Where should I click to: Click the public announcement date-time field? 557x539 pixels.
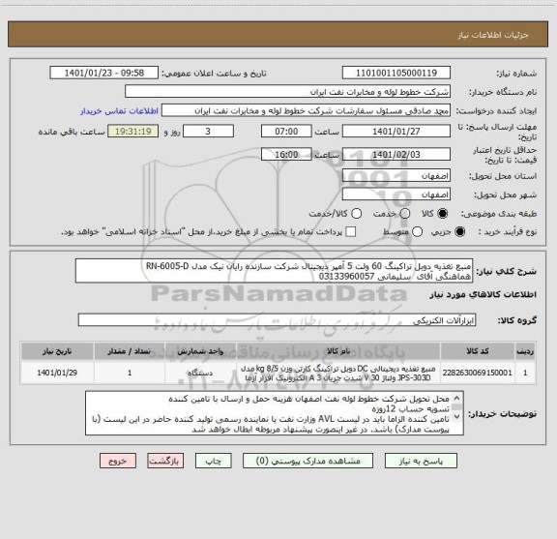point(104,73)
